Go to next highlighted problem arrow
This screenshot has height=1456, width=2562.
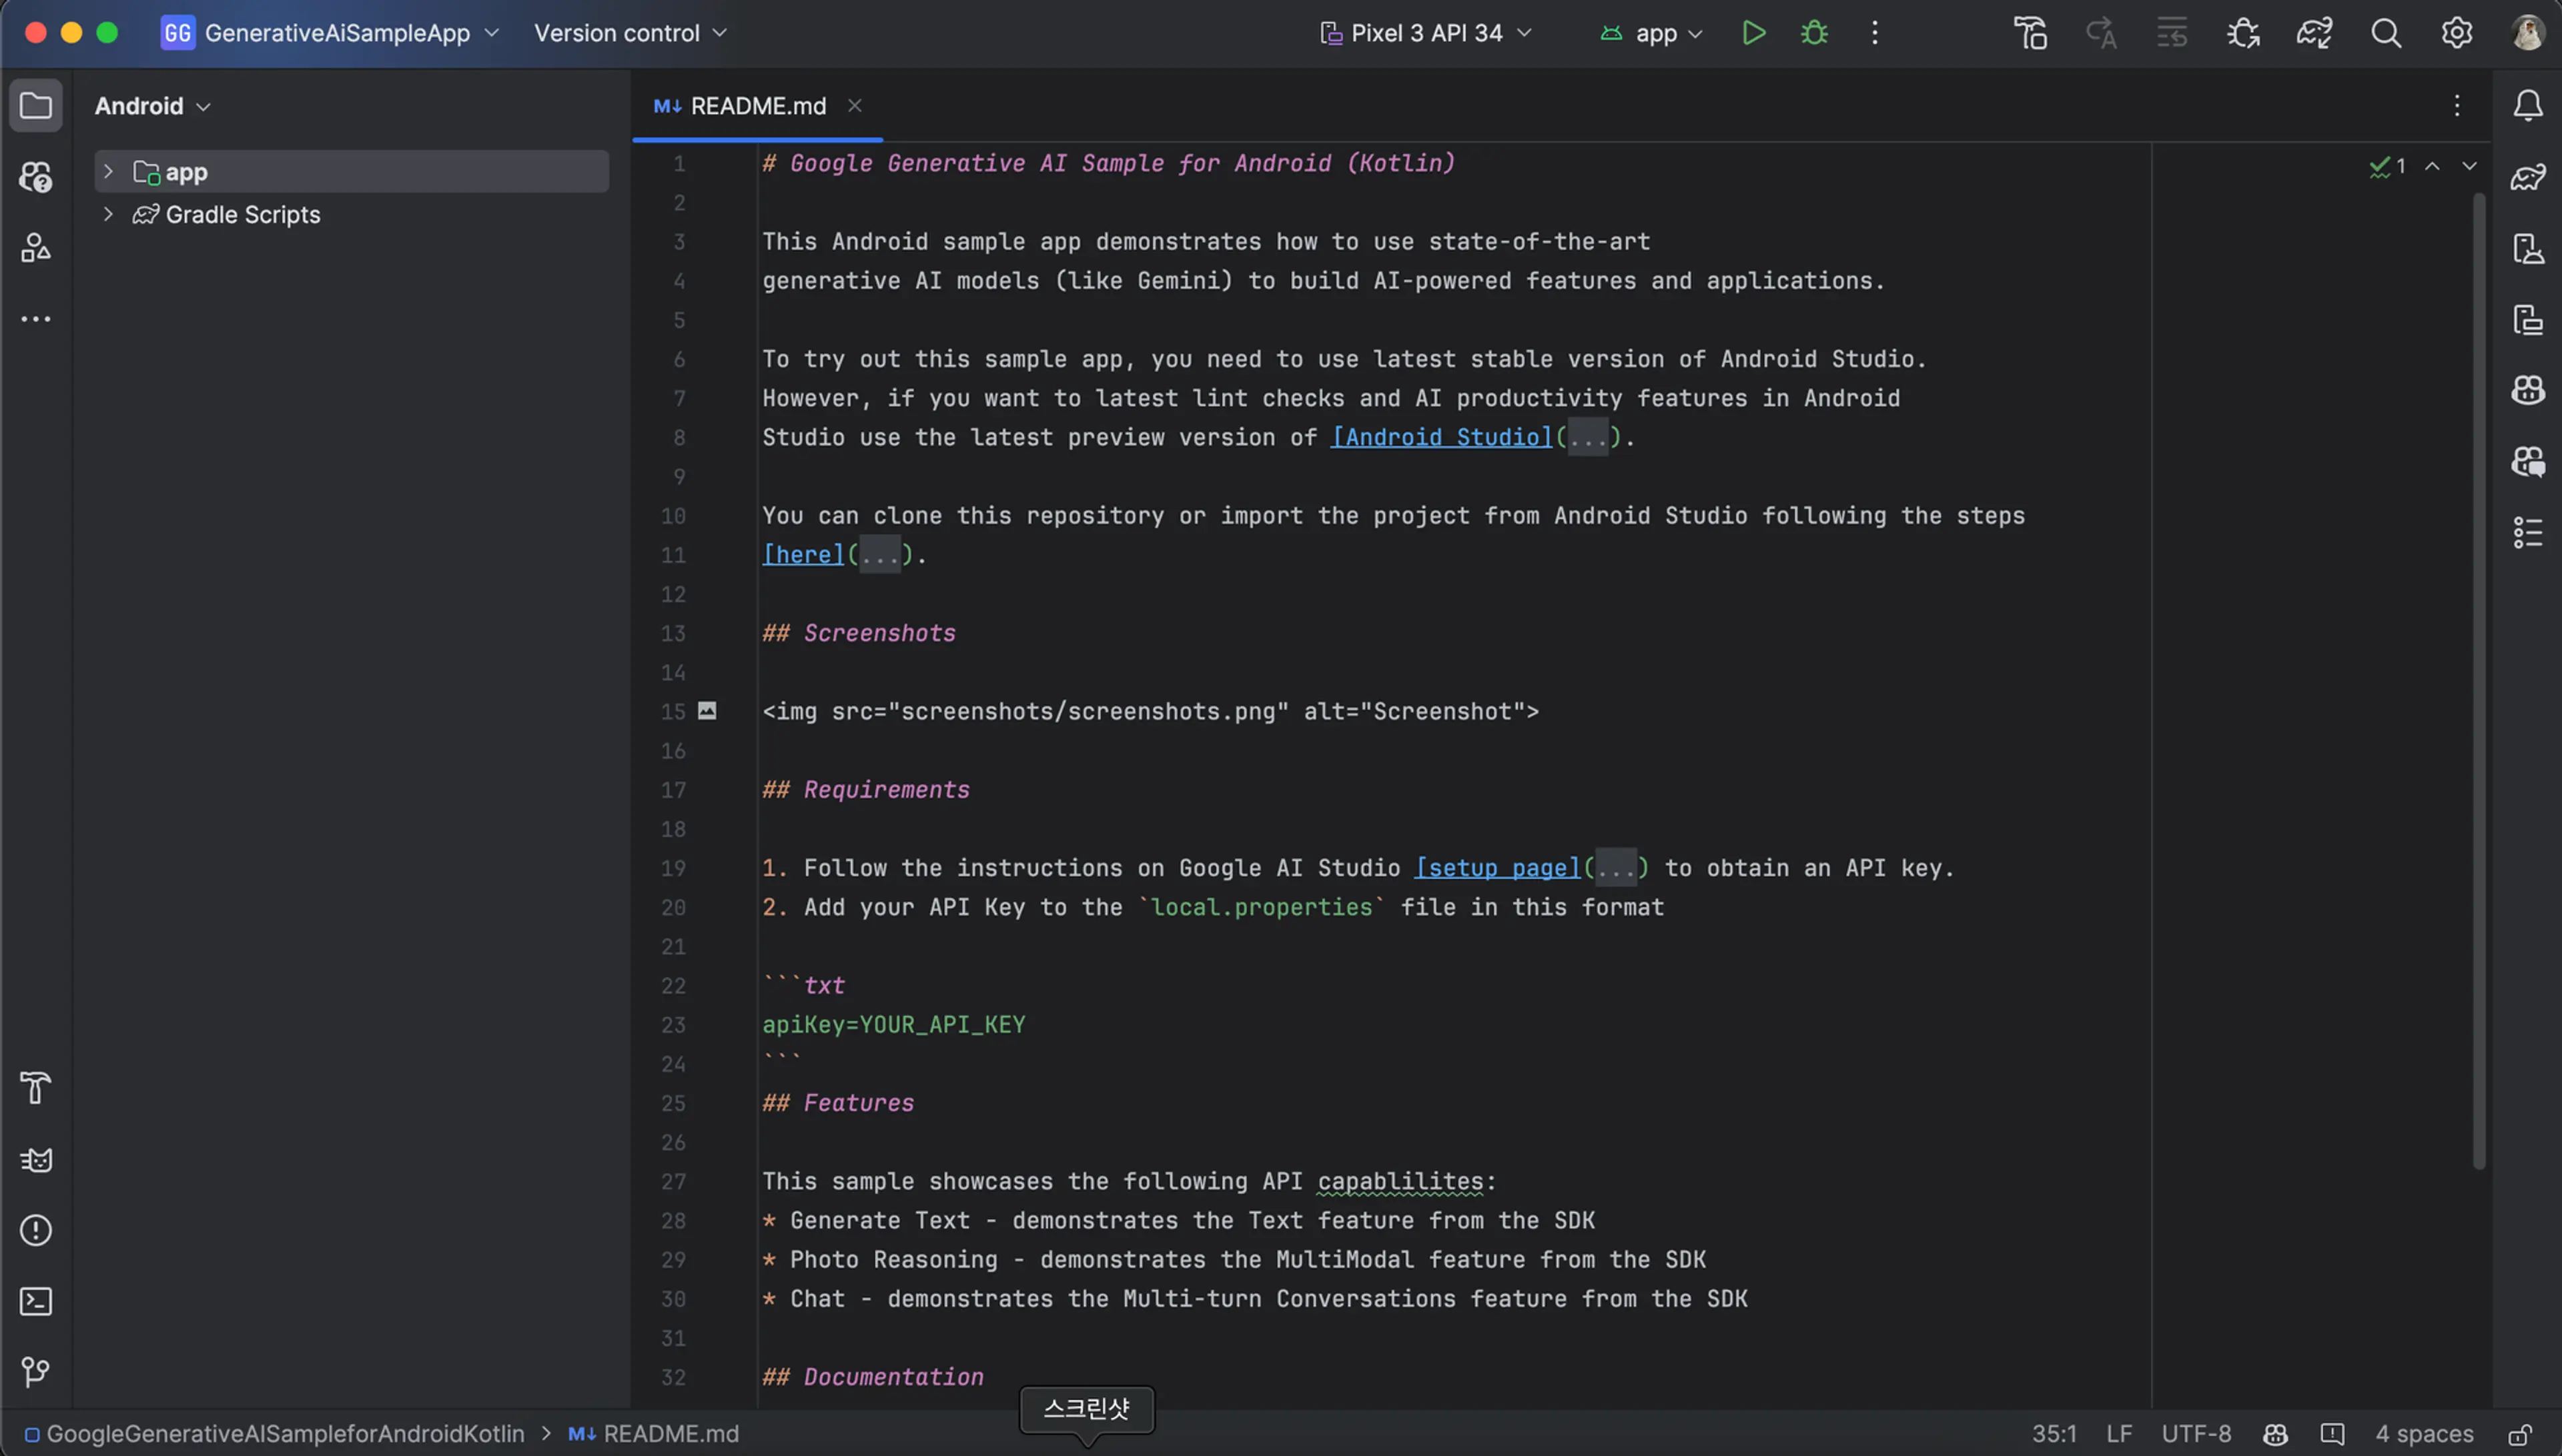(x=2470, y=166)
